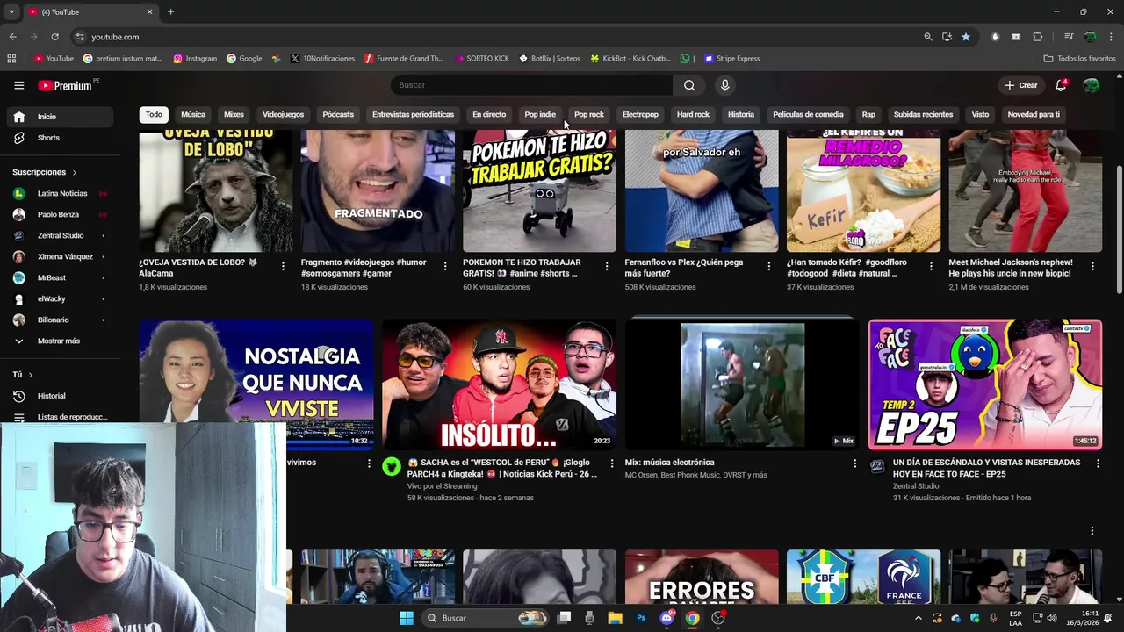
Task: Bookmark this page with the star icon
Action: [966, 37]
